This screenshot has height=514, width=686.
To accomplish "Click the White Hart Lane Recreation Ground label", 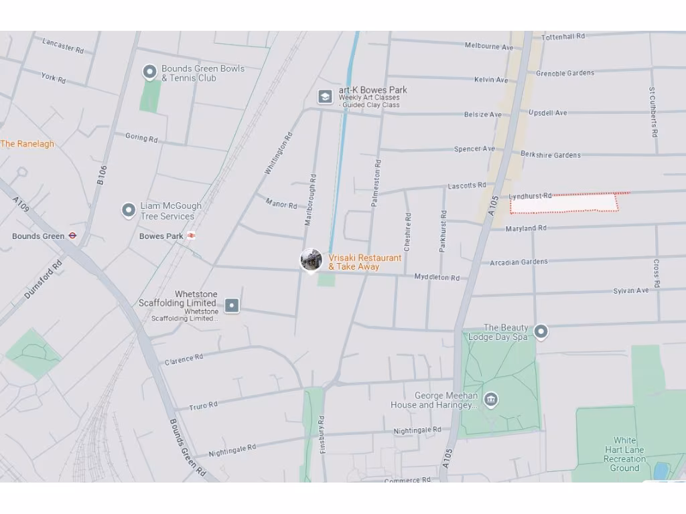I will tap(624, 454).
